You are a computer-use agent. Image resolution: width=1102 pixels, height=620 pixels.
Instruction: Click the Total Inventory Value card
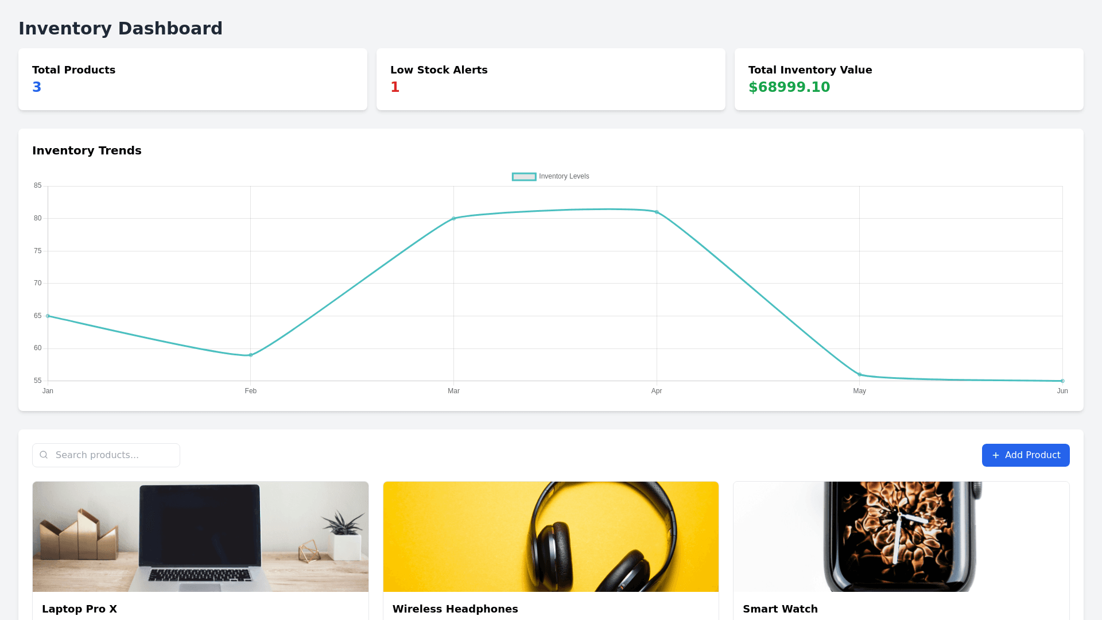[x=908, y=79]
